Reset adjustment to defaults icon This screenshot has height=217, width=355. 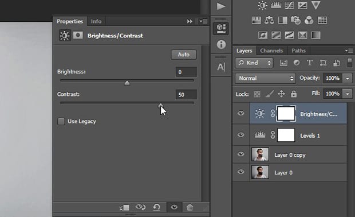point(156,207)
